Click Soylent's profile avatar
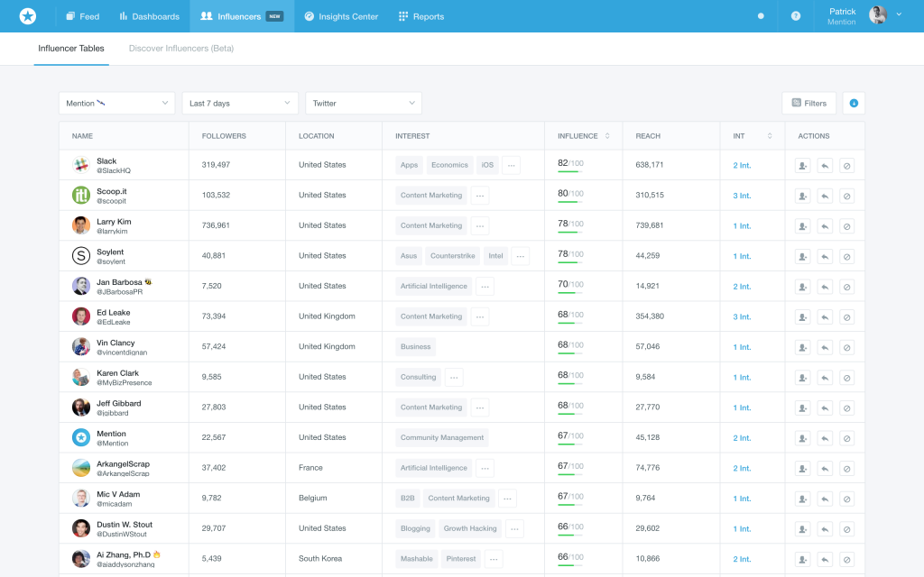Image resolution: width=924 pixels, height=577 pixels. (80, 255)
